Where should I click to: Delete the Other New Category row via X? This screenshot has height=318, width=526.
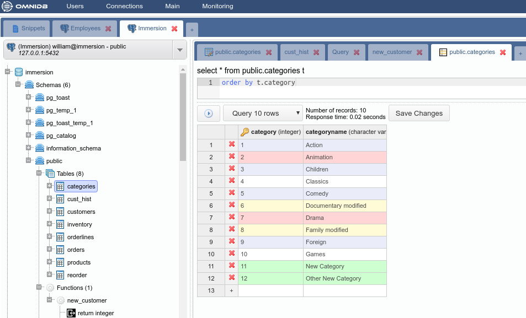(231, 277)
